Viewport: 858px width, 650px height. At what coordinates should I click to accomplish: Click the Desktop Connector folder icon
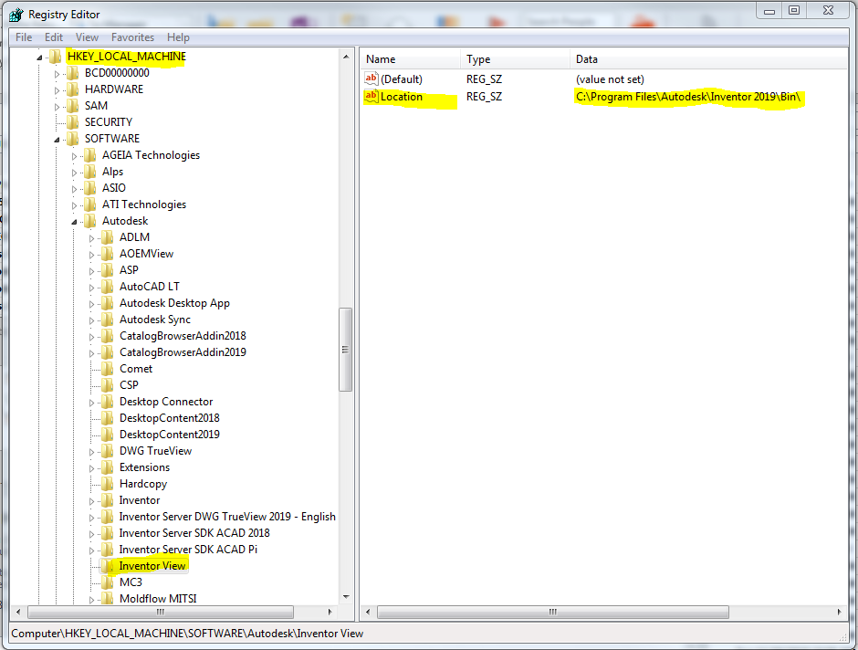tap(108, 402)
